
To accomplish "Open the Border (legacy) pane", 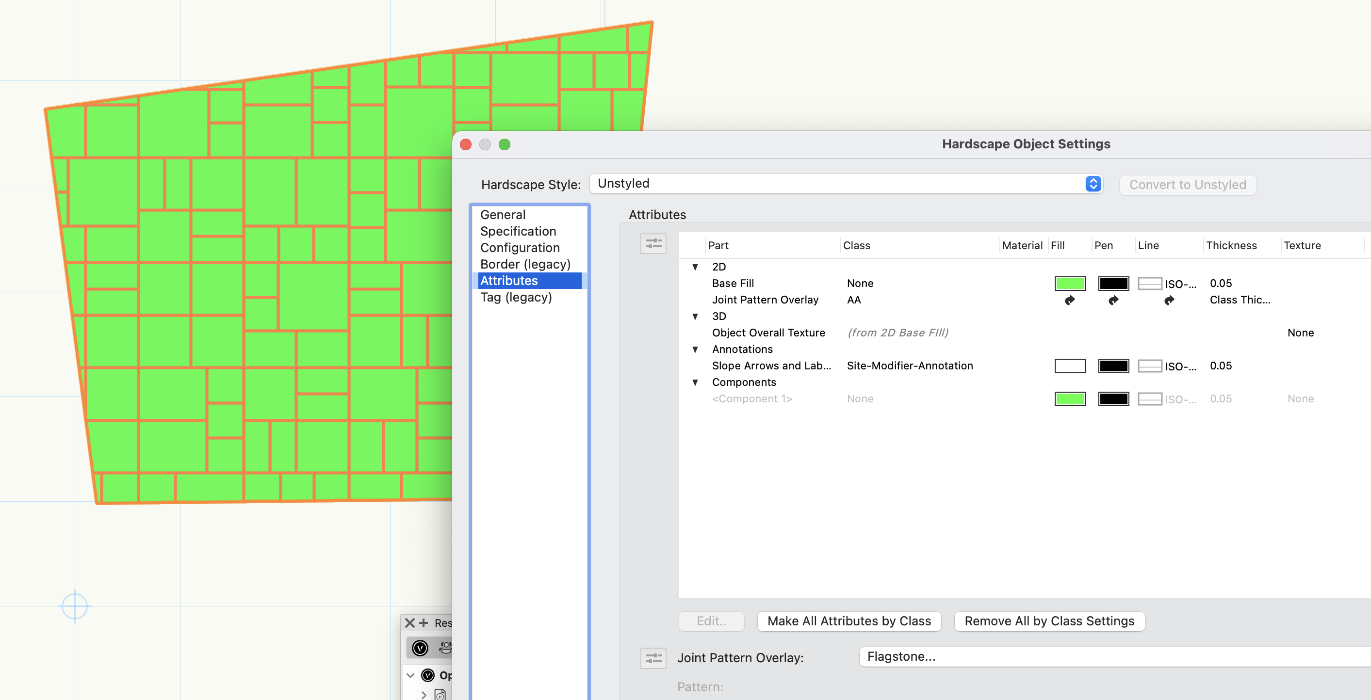I will [x=525, y=264].
